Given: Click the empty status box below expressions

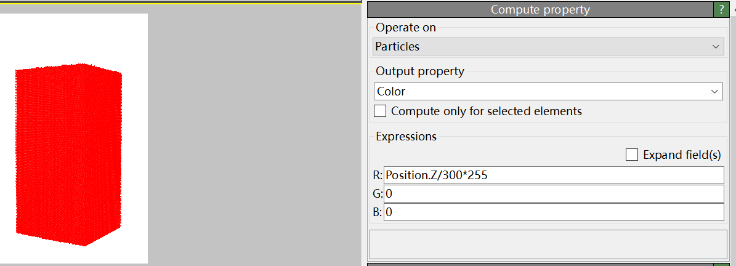Looking at the screenshot, I should tap(548, 244).
